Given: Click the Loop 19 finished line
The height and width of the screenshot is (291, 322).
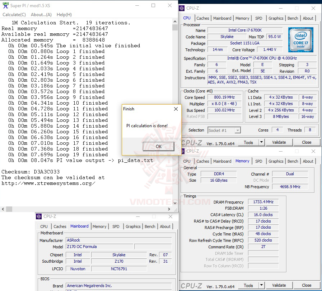Looking at the screenshot, I should 58,154.
